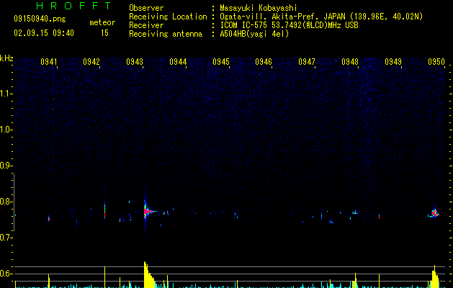453x288 pixels.
Task: Click the 0950 time marker
Action: coord(436,62)
